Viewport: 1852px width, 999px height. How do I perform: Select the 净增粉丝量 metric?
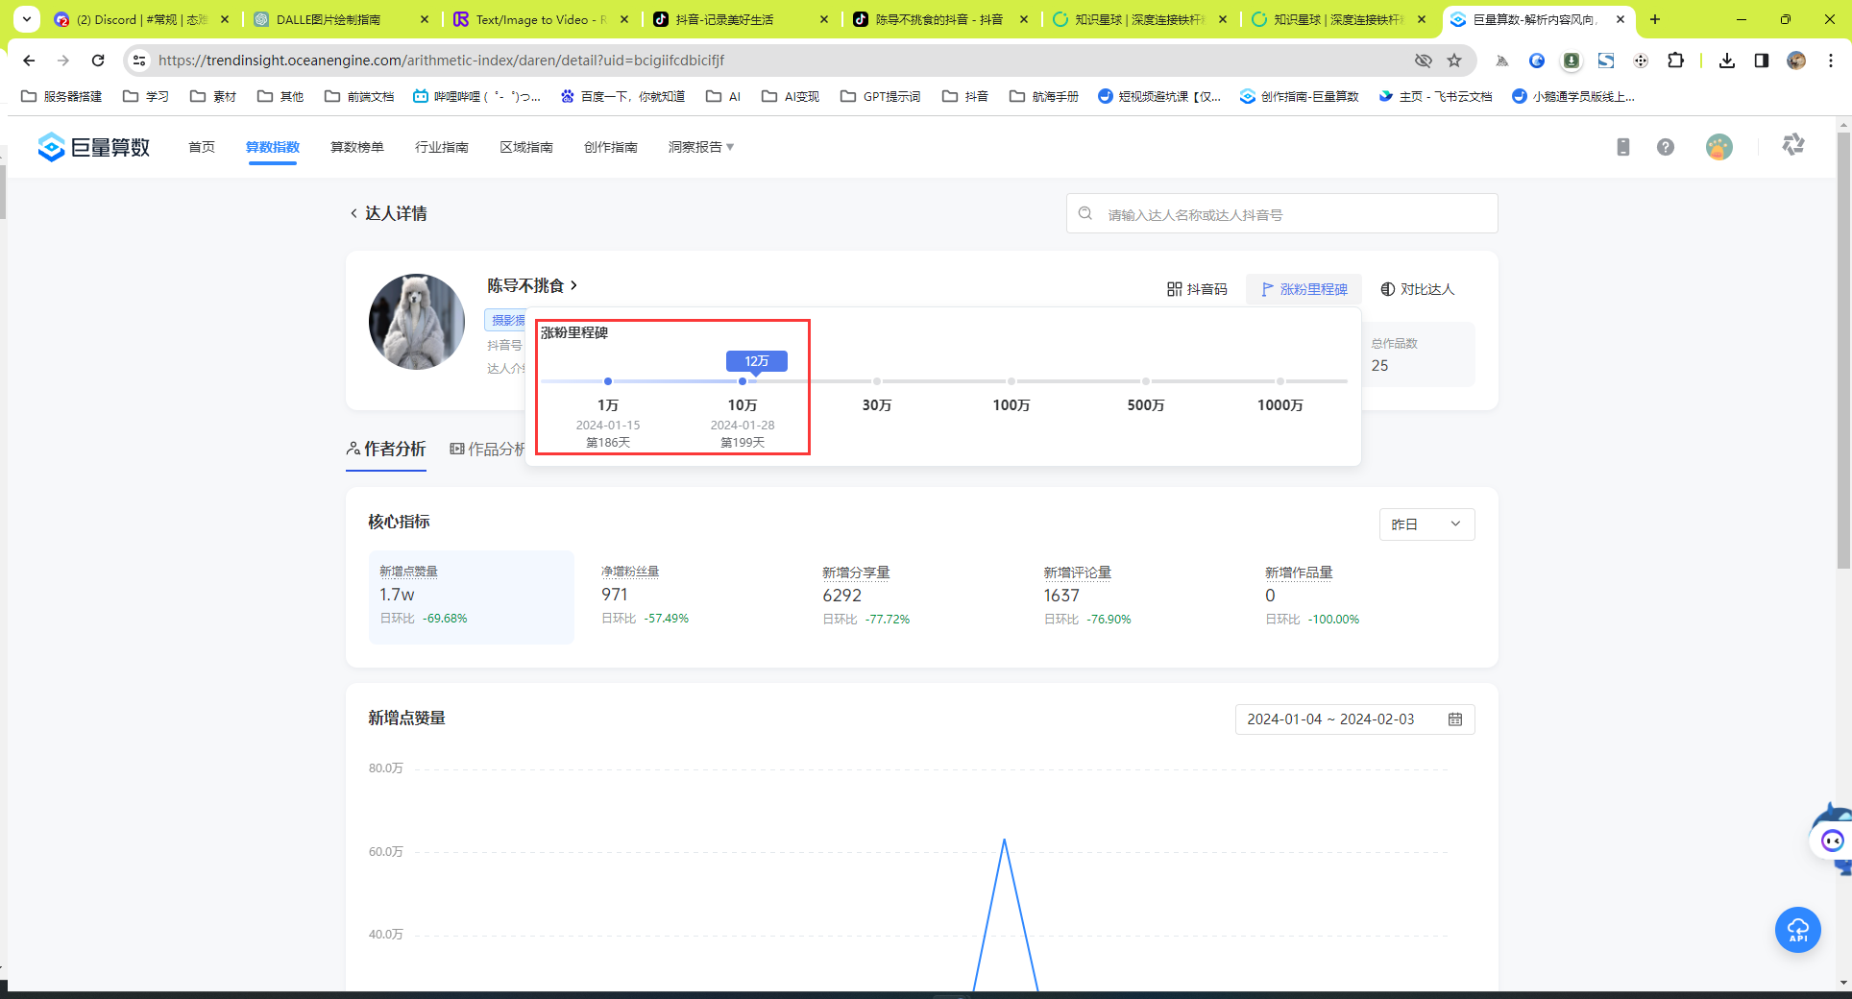(646, 597)
